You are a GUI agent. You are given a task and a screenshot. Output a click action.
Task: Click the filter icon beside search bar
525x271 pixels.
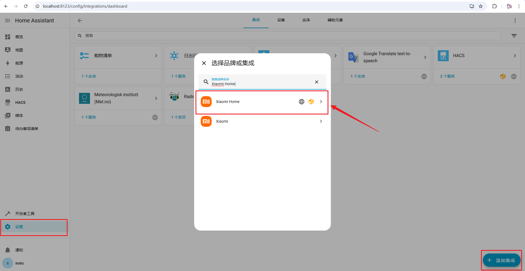pyautogui.click(x=514, y=36)
